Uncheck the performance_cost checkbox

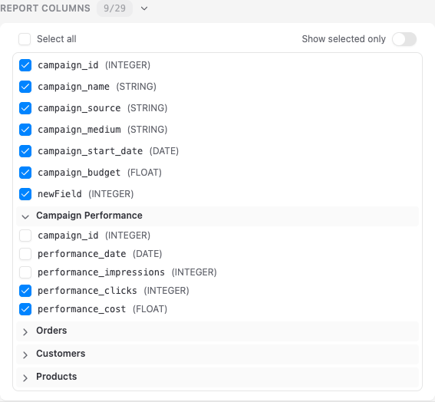[x=25, y=309]
